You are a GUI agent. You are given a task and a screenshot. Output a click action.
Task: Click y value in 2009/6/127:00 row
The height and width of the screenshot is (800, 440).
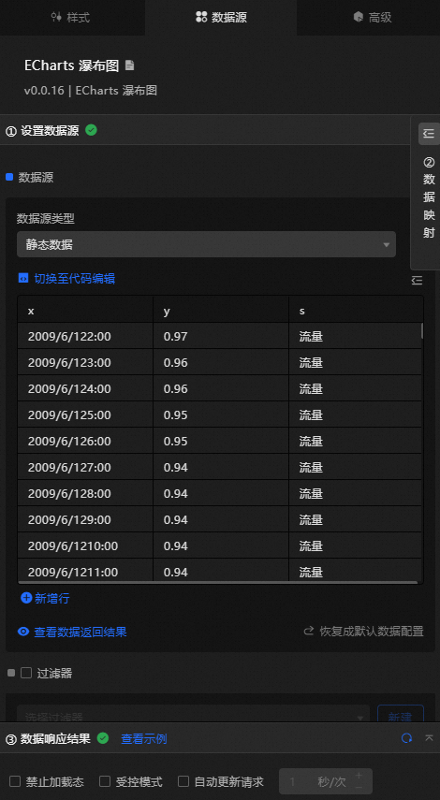221,467
